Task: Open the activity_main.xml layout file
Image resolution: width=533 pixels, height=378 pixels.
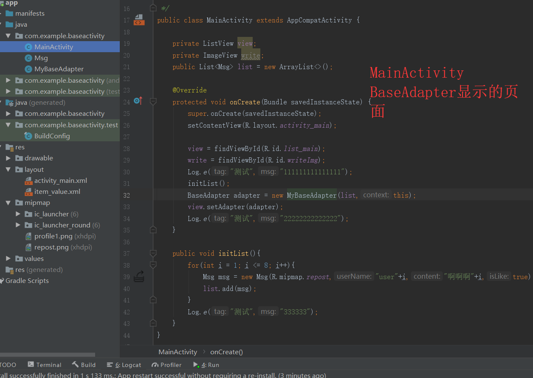Action: [60, 180]
